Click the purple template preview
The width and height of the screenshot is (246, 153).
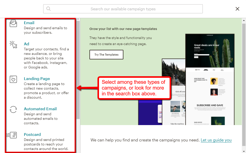tap(150, 113)
